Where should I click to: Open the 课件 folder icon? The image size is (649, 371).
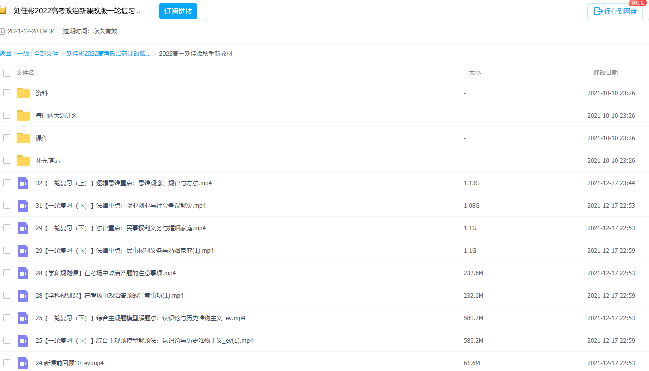click(x=23, y=138)
